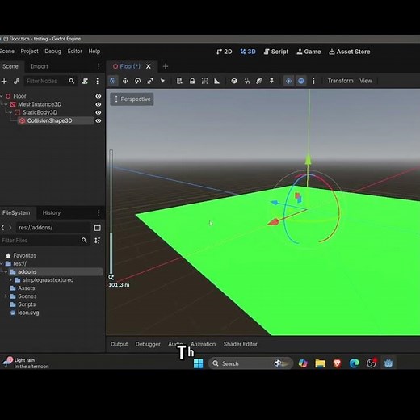420x420 pixels.
Task: Select the Ruler mode tool
Action: [216, 81]
